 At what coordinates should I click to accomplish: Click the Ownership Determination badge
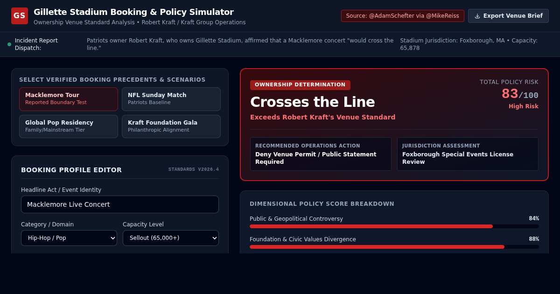300,85
